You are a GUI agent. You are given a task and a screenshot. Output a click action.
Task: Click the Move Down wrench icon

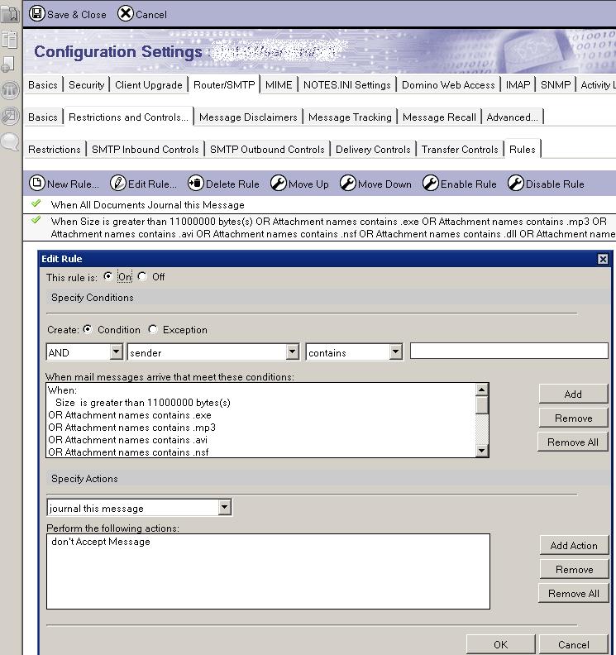pyautogui.click(x=347, y=183)
